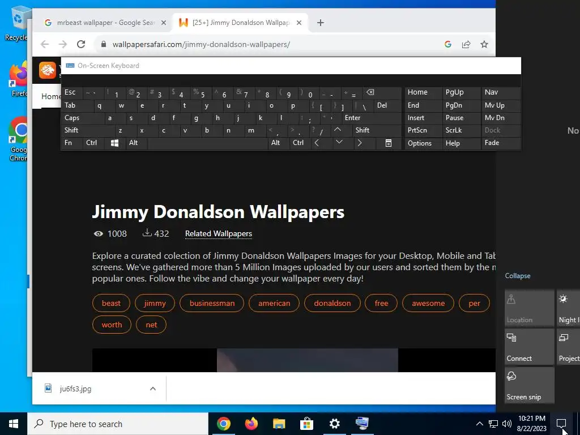
Task: Show hidden system tray icons
Action: pos(479,424)
